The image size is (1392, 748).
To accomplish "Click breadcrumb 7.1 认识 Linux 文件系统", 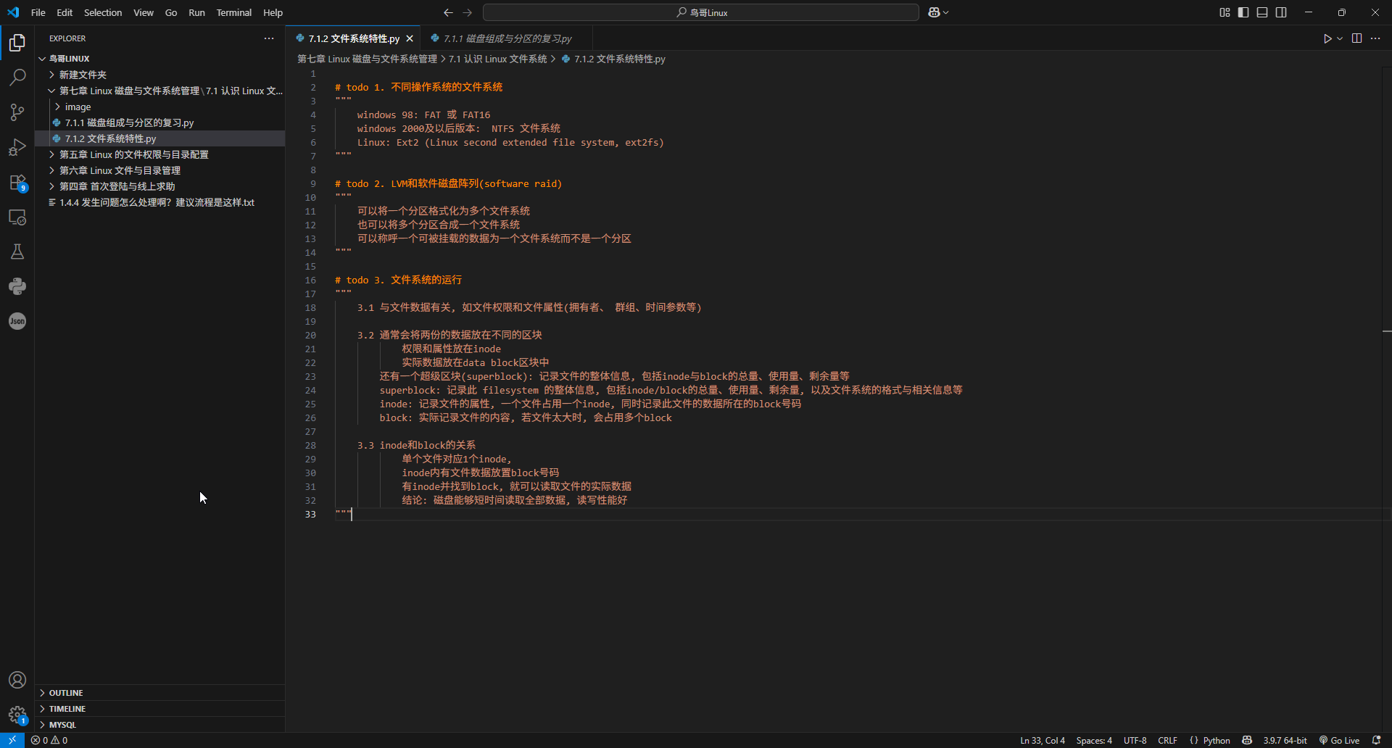I will (497, 59).
